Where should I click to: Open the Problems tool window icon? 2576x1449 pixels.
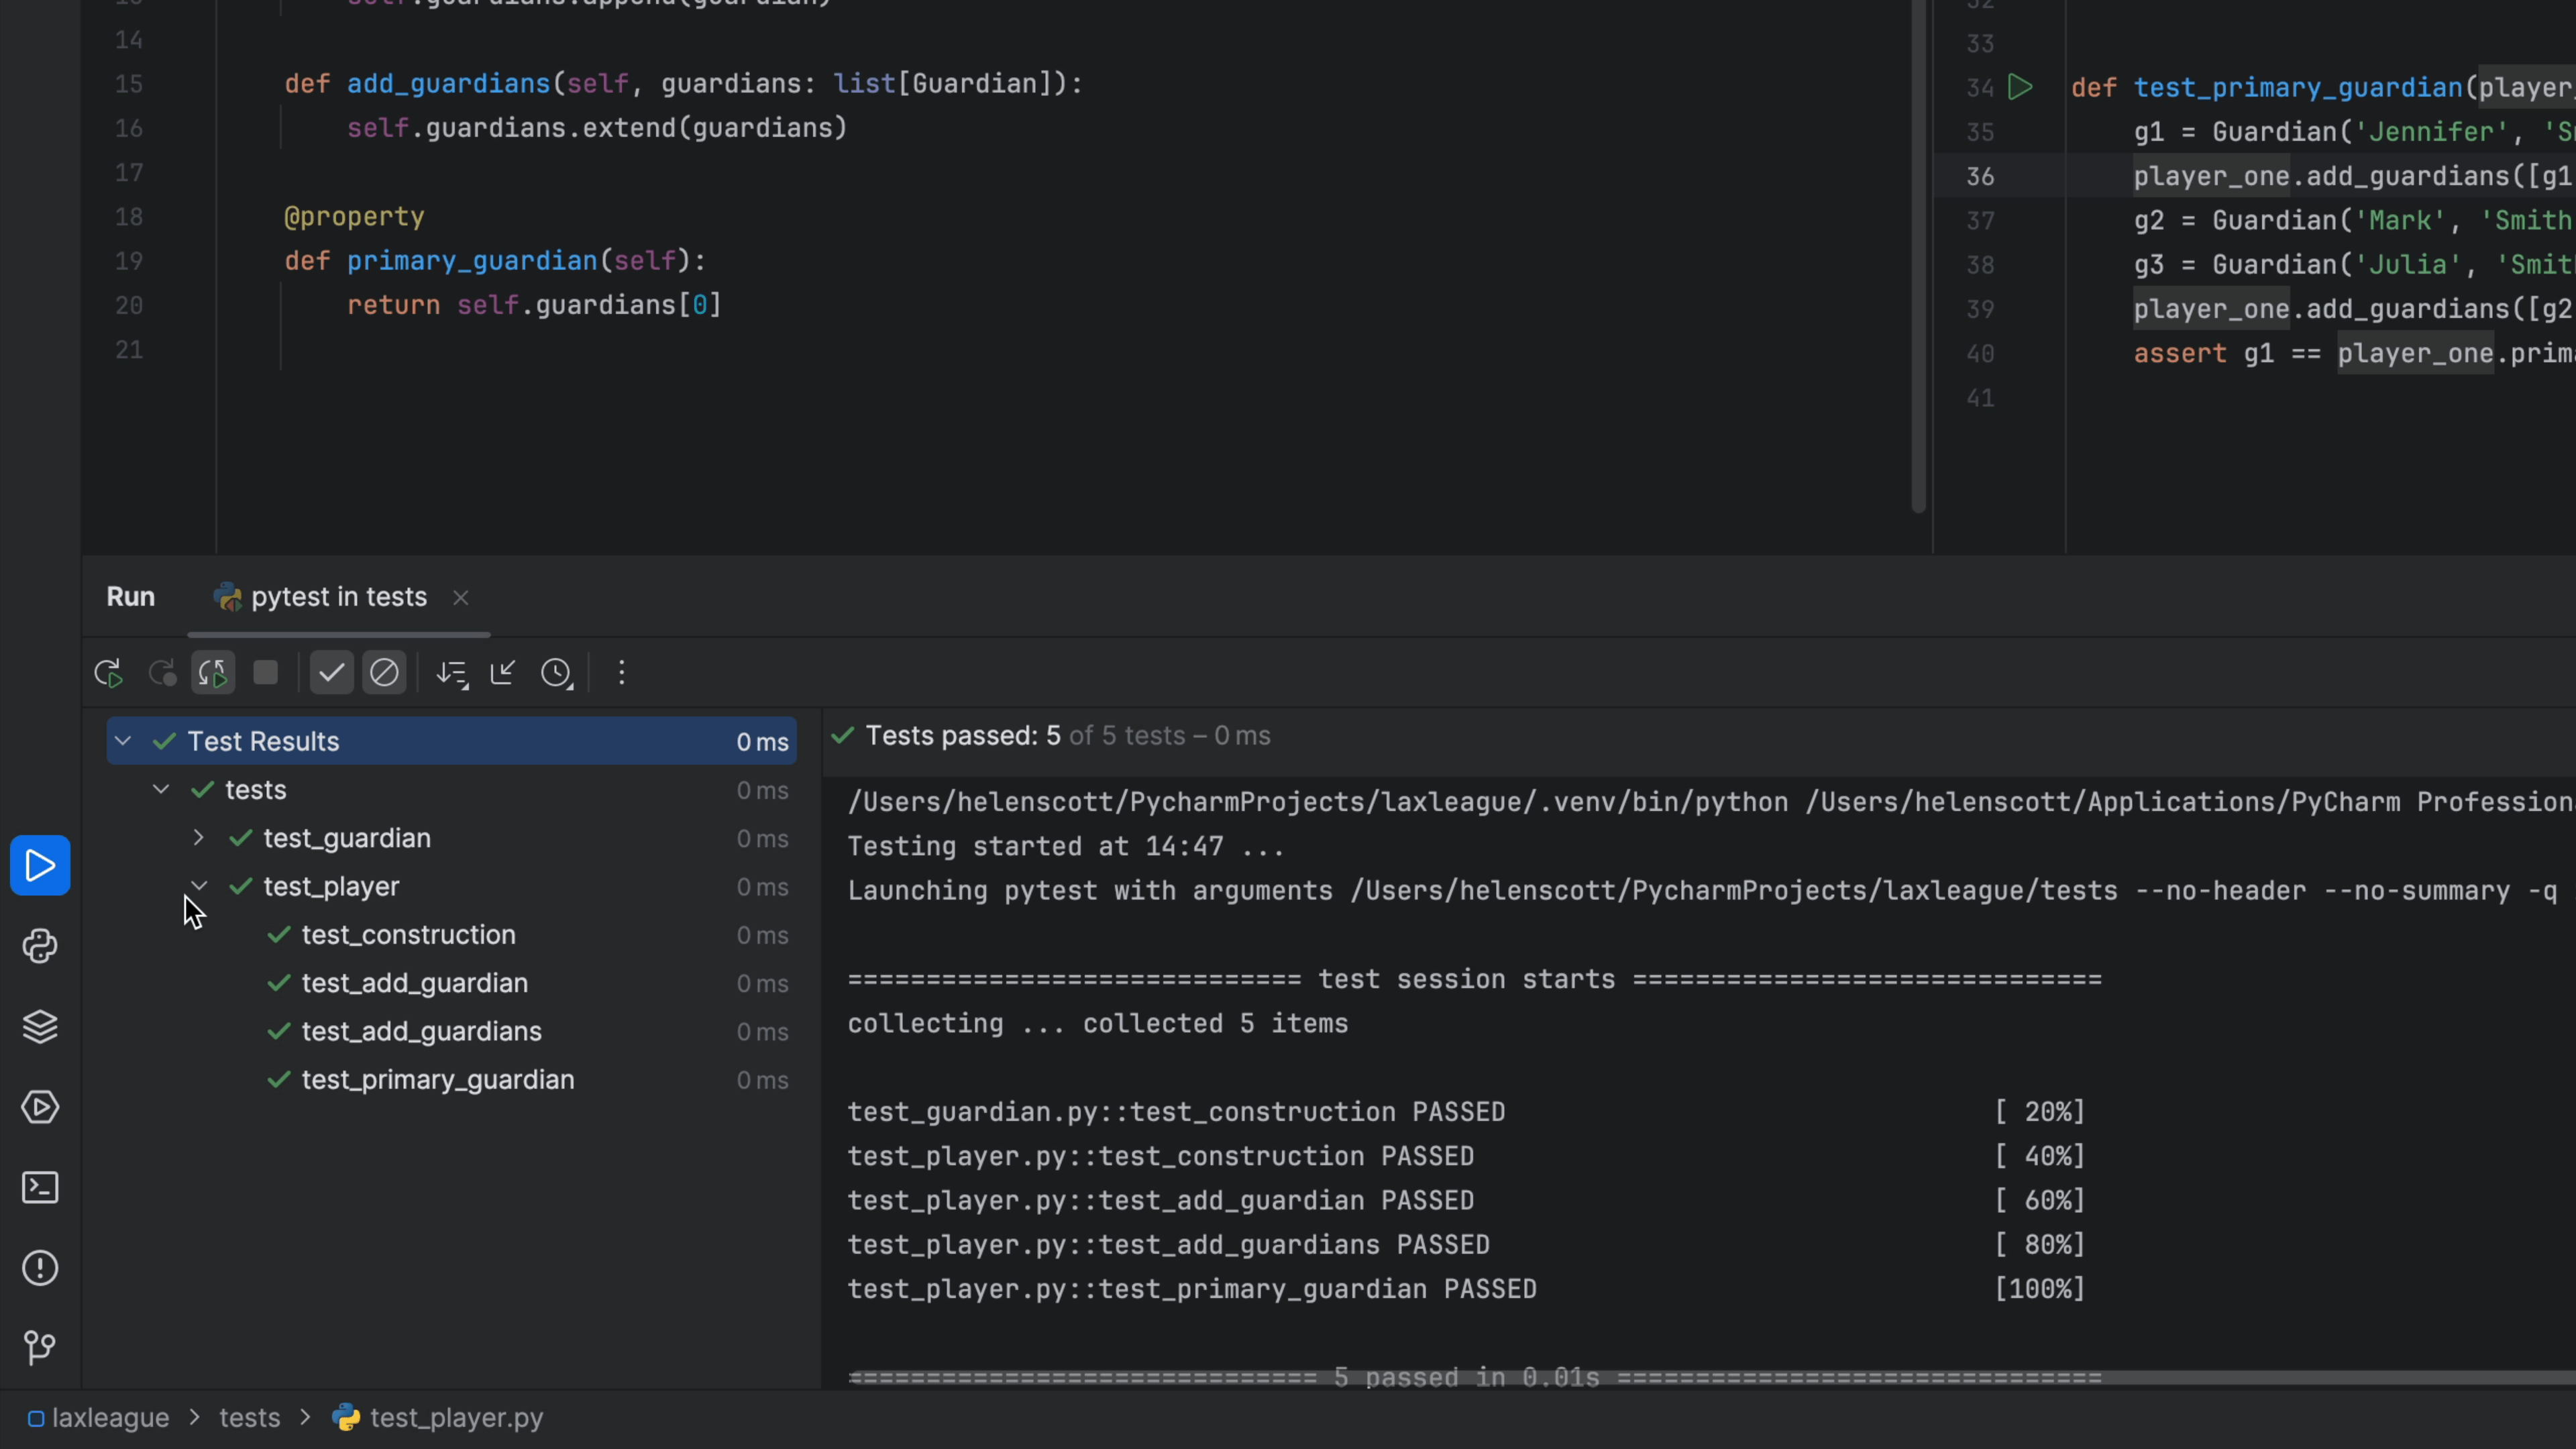point(40,1268)
